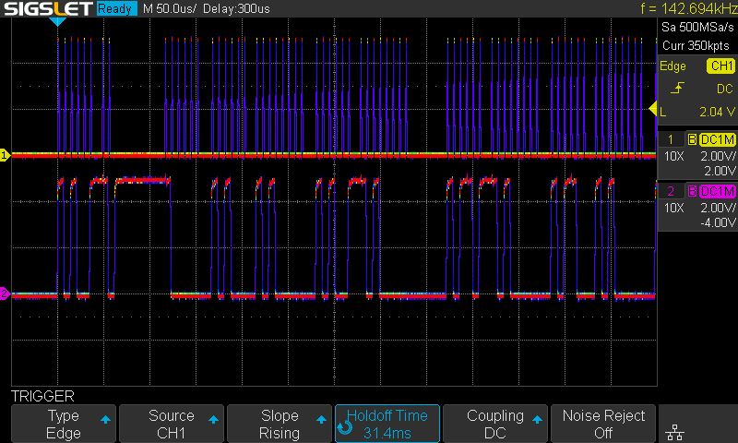Click the yellow channel 1 ground marker
This screenshot has width=738, height=443.
(5, 155)
